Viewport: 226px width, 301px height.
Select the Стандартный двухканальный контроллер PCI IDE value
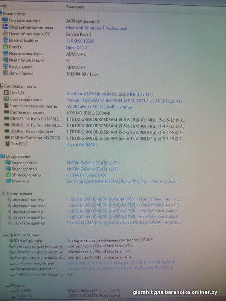click(x=110, y=240)
